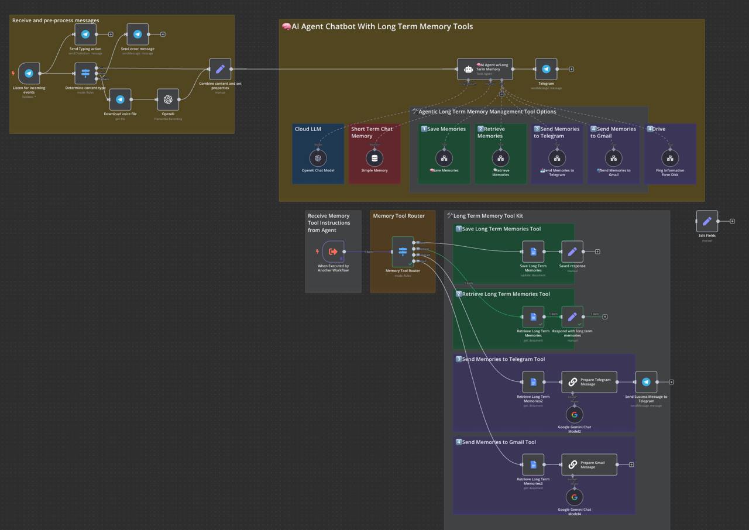Select Respond with long term memories node
The height and width of the screenshot is (530, 749).
572,316
